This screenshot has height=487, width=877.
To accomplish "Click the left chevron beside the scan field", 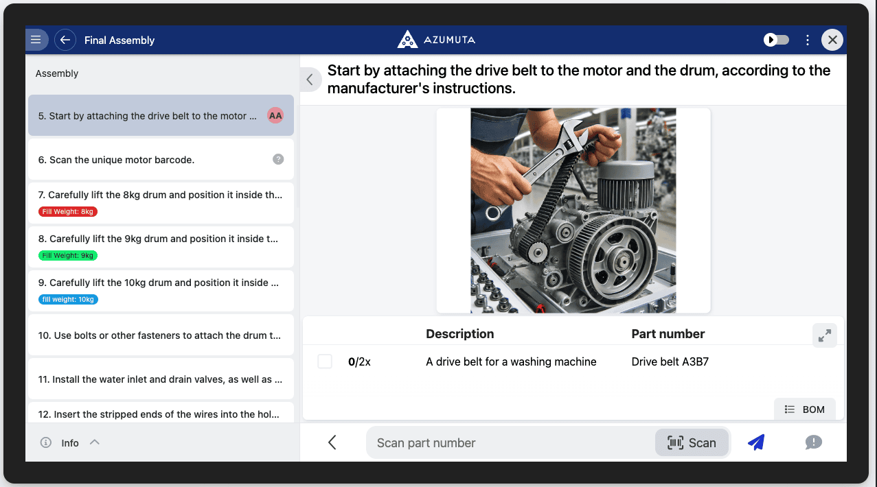I will click(332, 442).
